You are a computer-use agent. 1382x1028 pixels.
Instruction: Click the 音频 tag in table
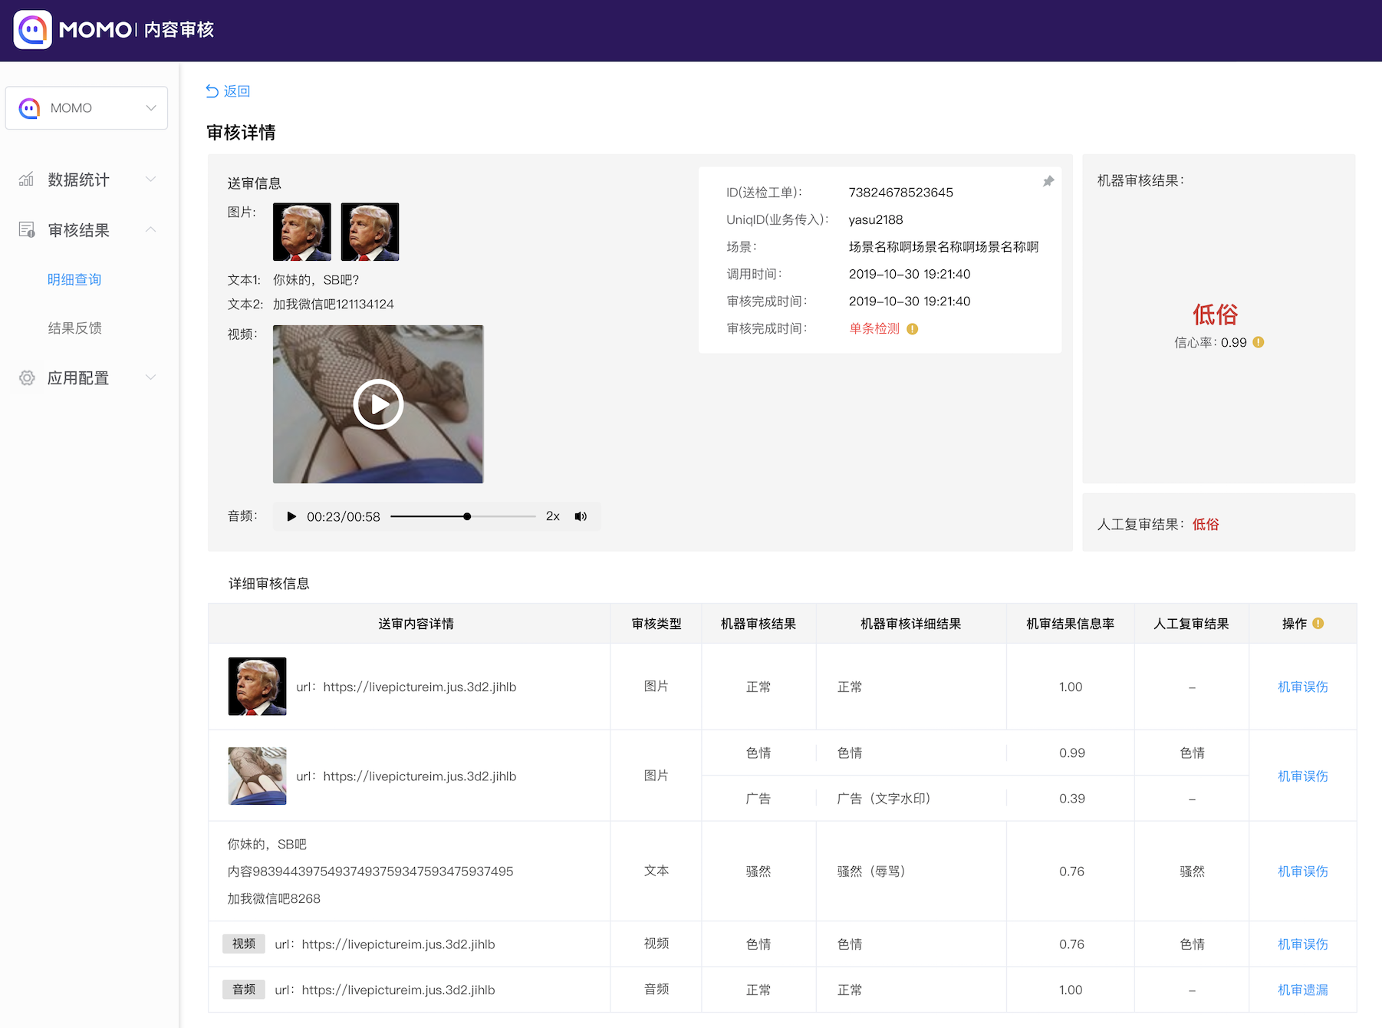244,990
